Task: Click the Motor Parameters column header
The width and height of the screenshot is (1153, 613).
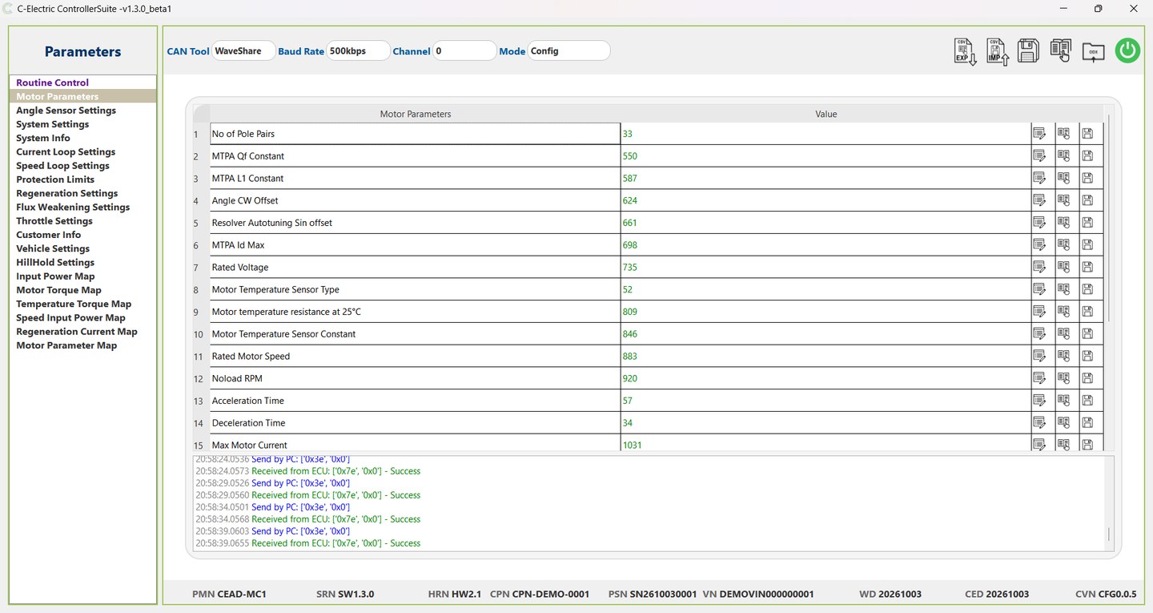Action: (x=415, y=114)
